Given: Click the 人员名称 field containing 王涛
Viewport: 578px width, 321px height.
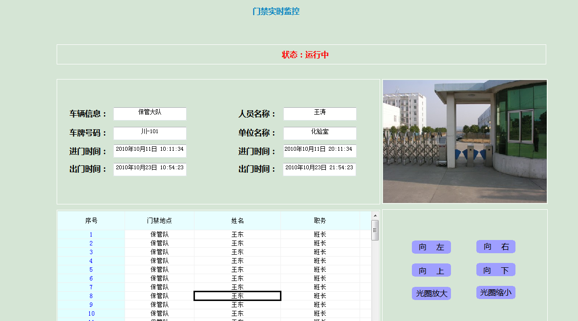Looking at the screenshot, I should (320, 114).
